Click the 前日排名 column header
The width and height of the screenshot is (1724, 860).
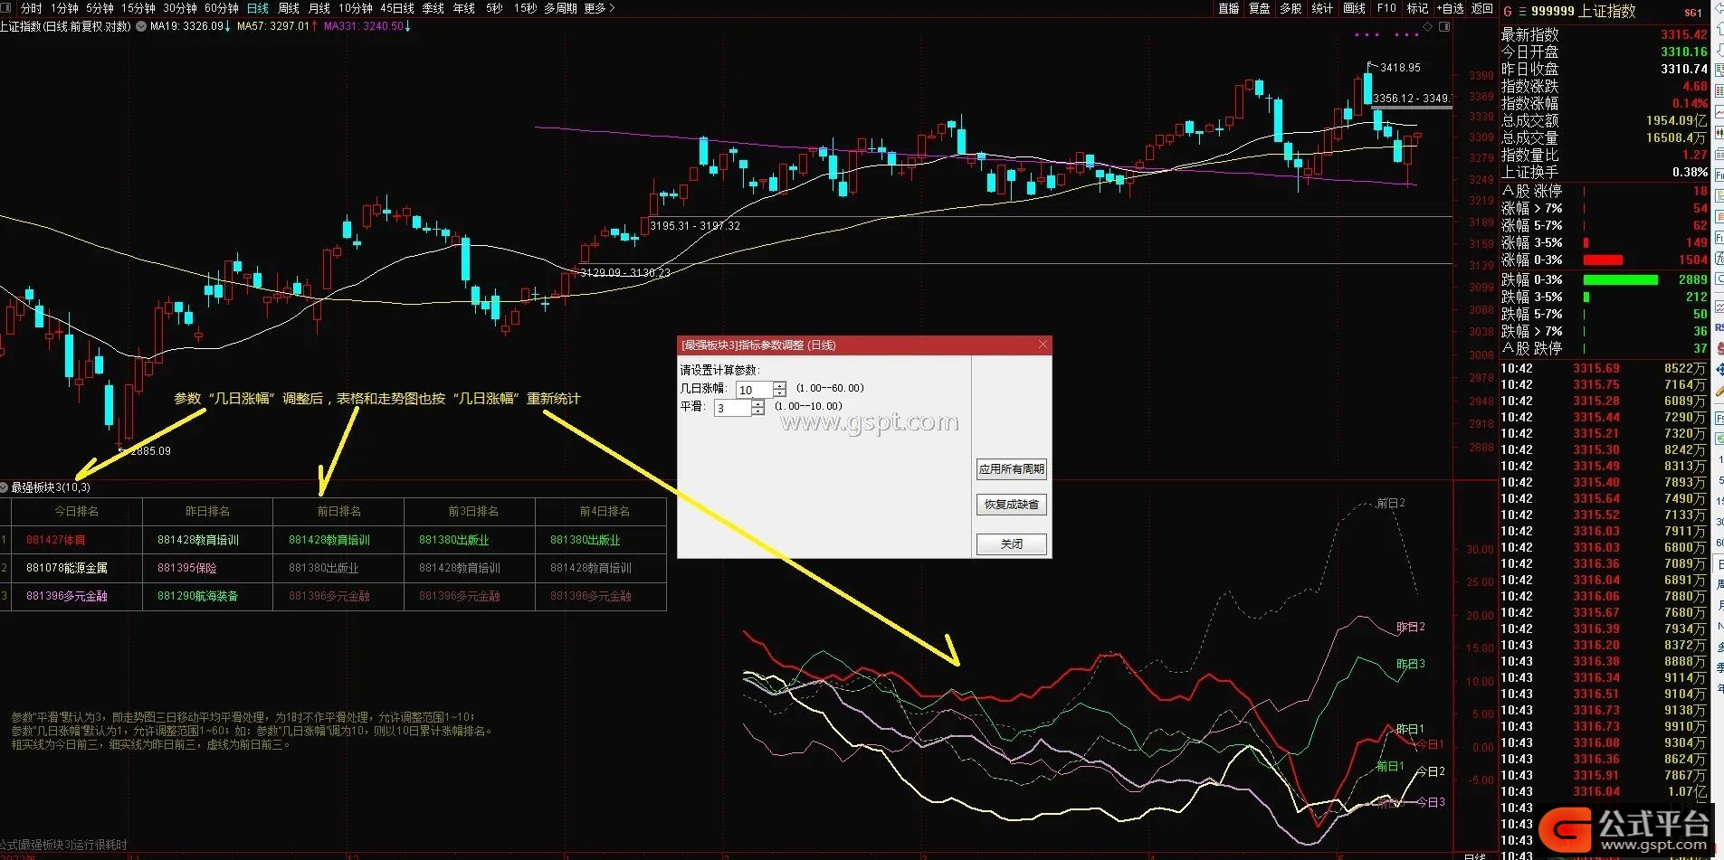tap(338, 511)
